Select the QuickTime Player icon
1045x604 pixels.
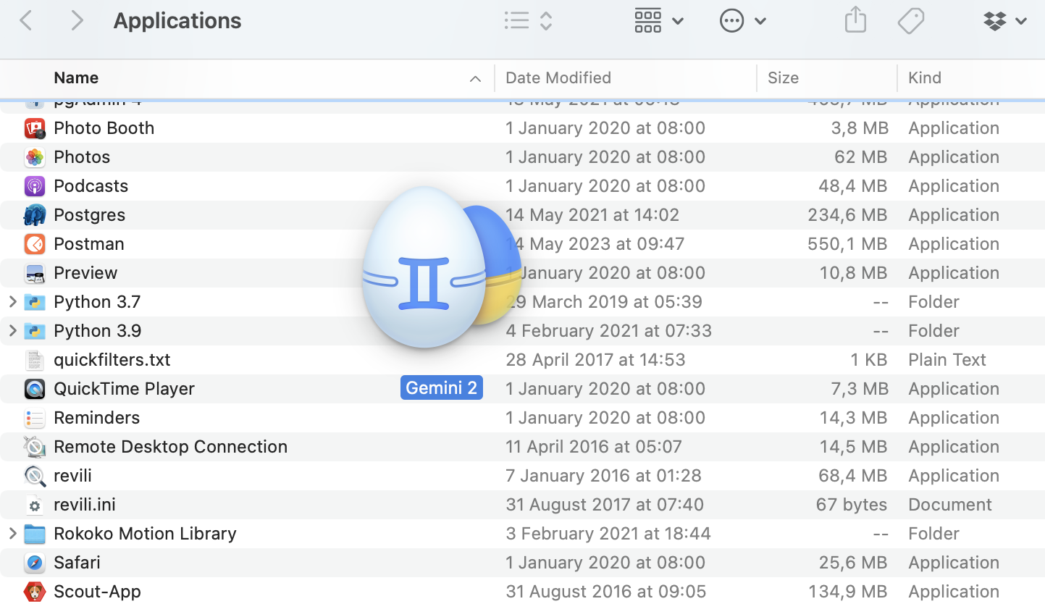point(35,389)
